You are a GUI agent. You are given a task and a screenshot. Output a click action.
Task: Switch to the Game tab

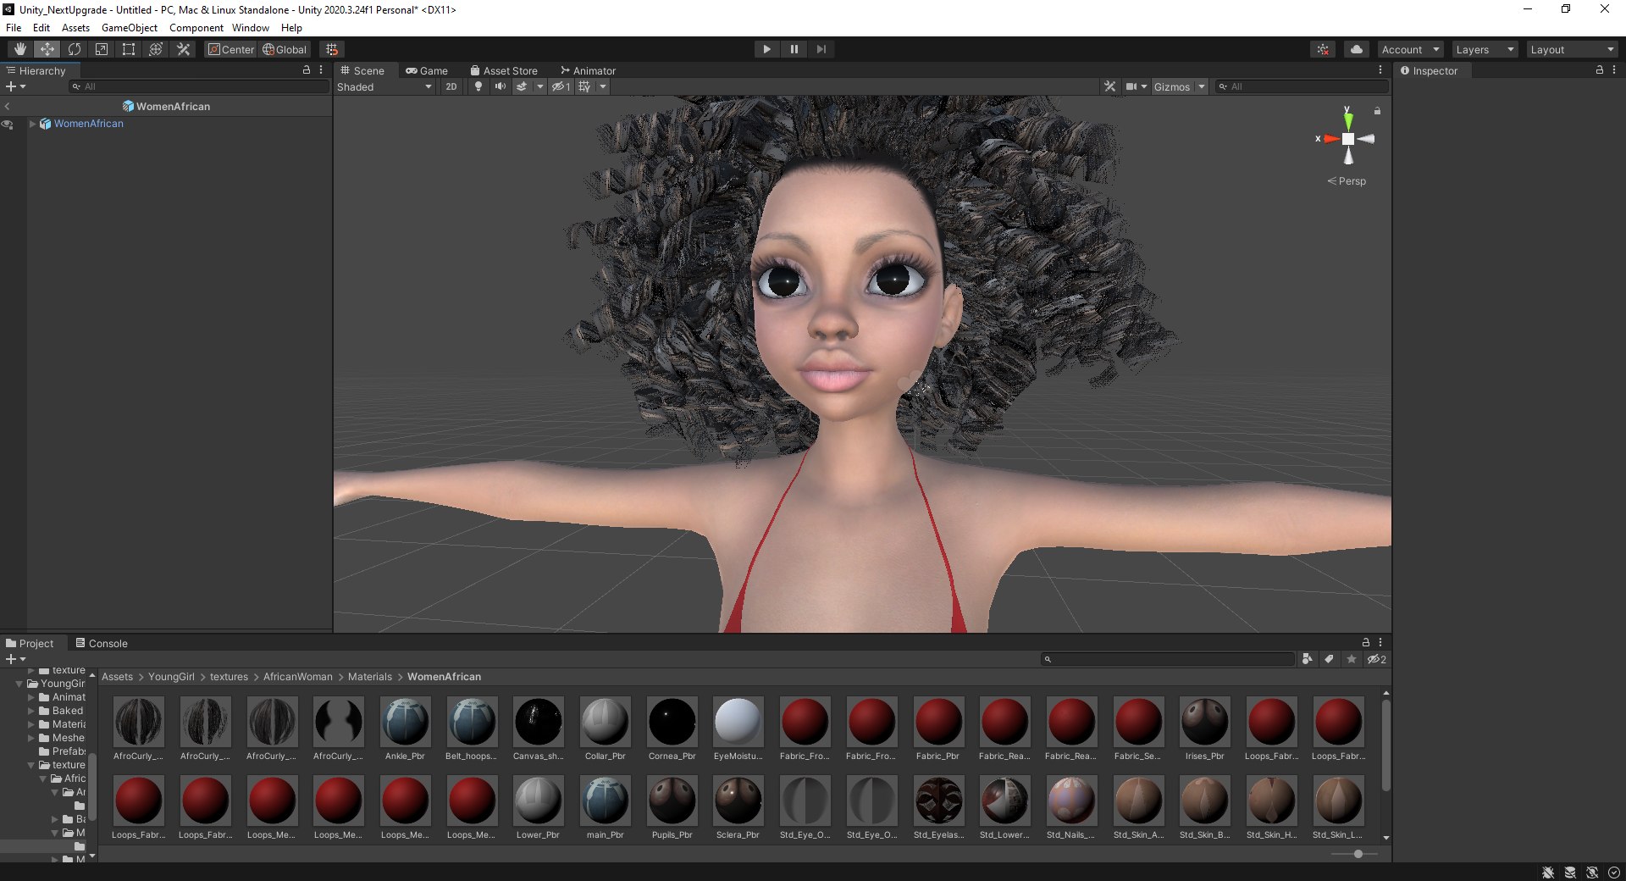[x=426, y=70]
